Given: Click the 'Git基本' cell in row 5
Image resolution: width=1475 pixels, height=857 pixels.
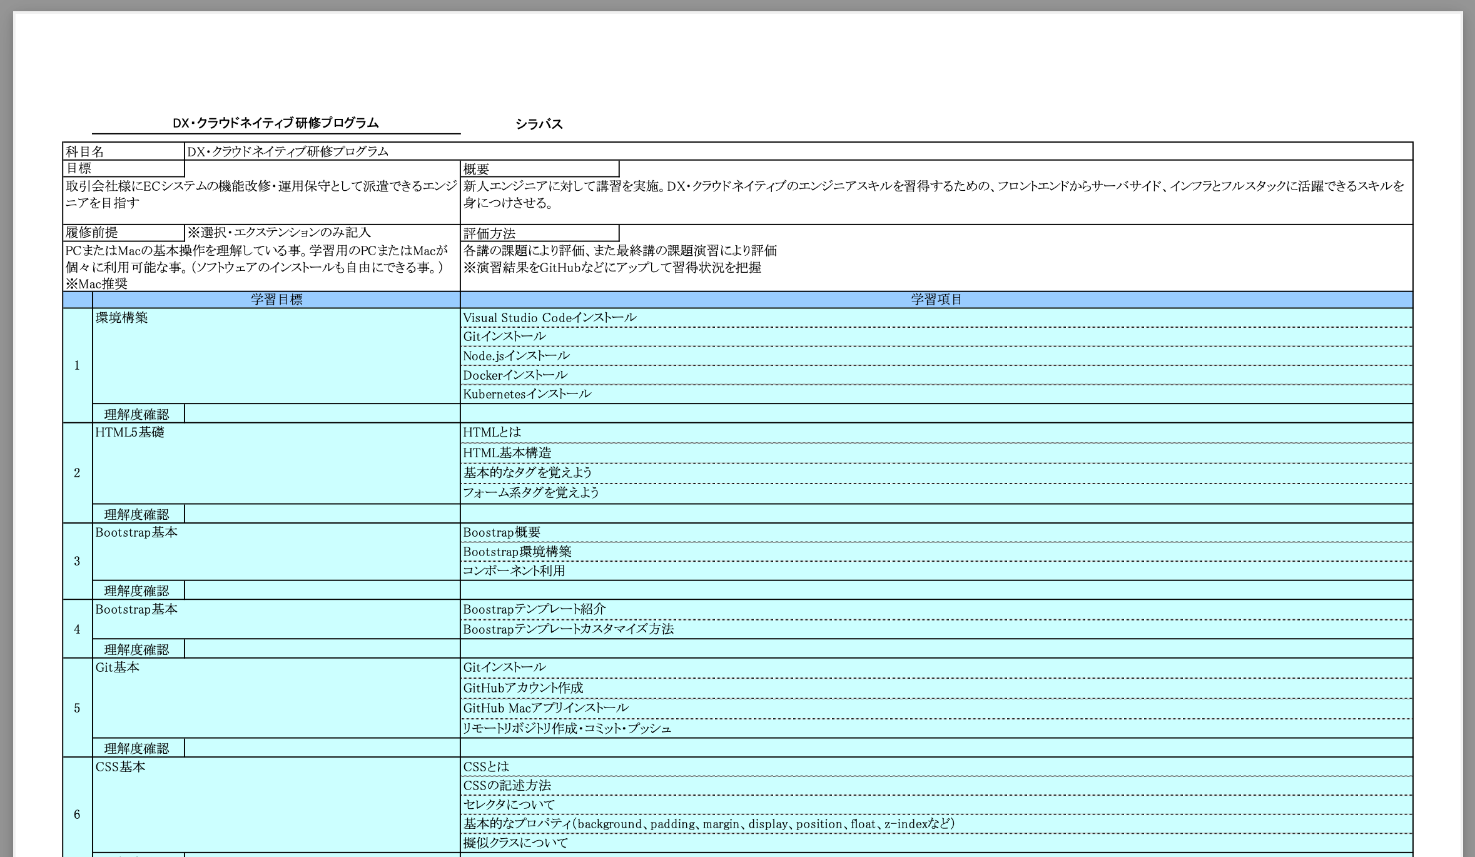Looking at the screenshot, I should tap(117, 667).
